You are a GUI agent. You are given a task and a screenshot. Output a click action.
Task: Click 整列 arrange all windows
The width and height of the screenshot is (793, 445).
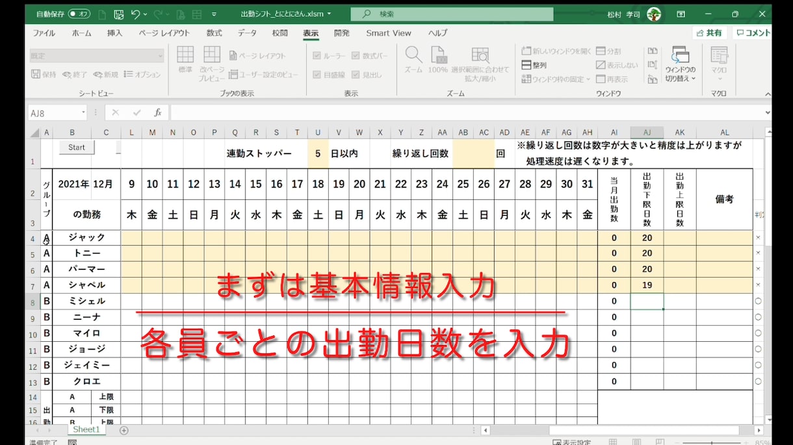coord(534,65)
